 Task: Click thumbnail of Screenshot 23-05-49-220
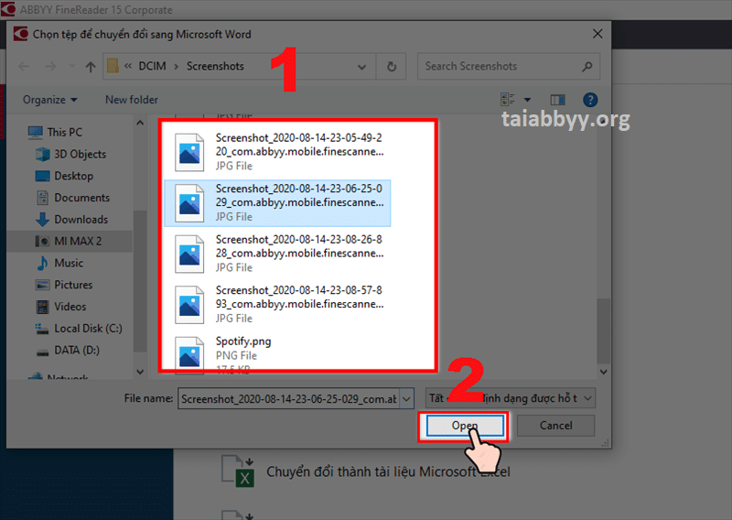[x=189, y=152]
